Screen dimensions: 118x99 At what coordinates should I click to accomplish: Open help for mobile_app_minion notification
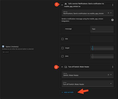(113, 20)
